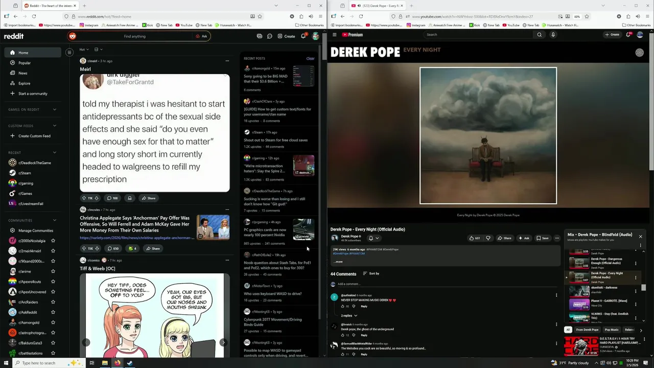Open the Reddit feed view layout dropdown

(98, 50)
